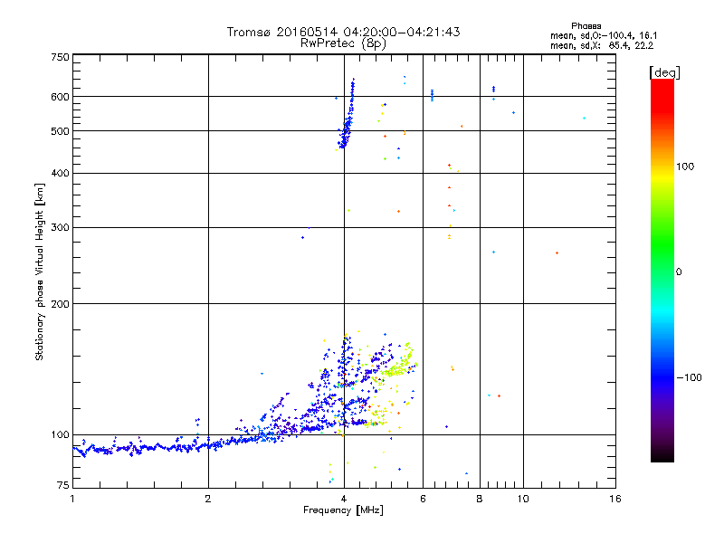
Task: Click the subtitle 'RwPretec (8p)'
Action: coord(343,43)
